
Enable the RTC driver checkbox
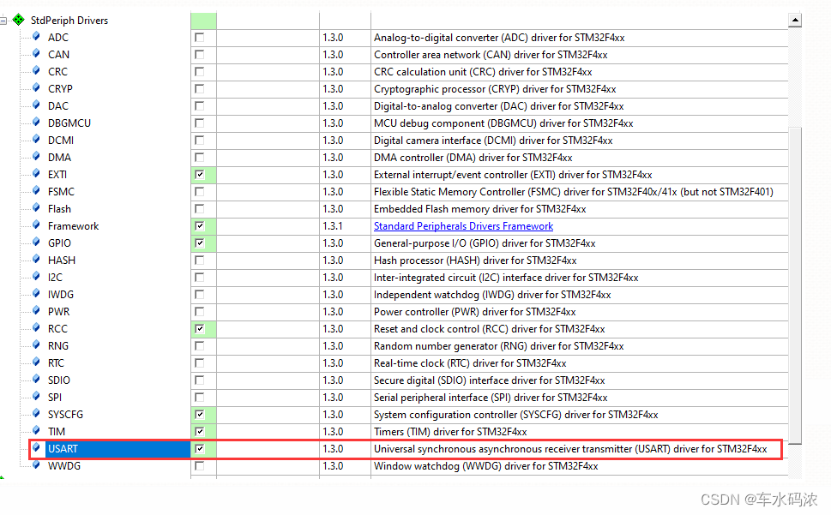click(199, 363)
